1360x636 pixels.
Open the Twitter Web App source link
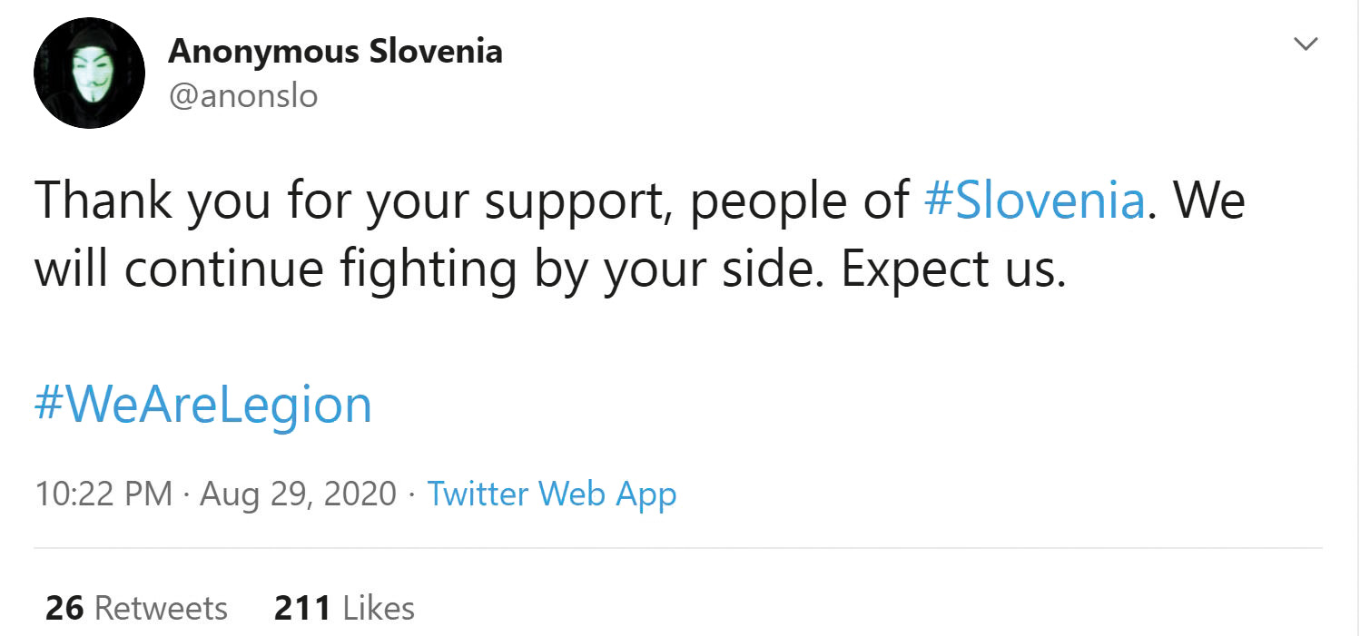(x=551, y=494)
